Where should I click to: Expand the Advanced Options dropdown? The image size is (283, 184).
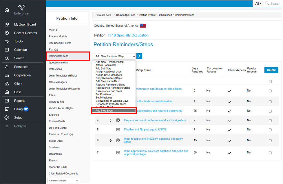coord(63,181)
